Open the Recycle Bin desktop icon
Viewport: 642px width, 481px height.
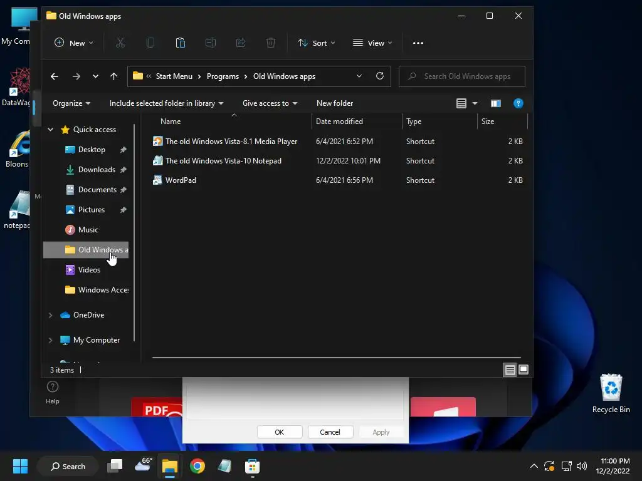tap(611, 393)
